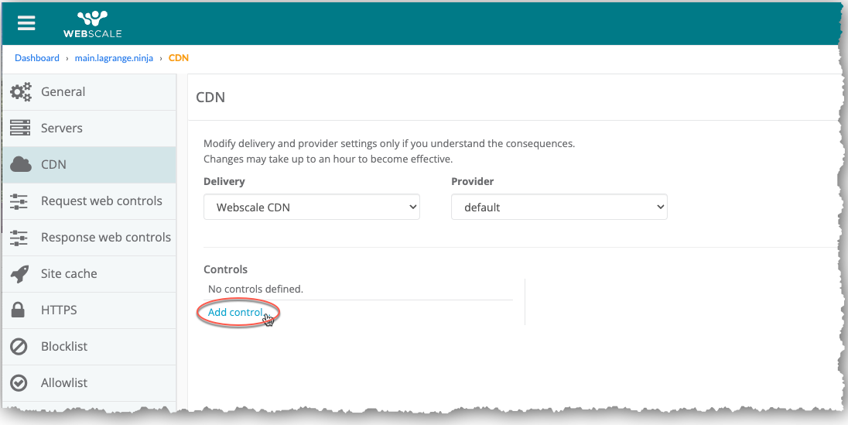Open the Delivery dropdown
848x425 pixels.
311,207
